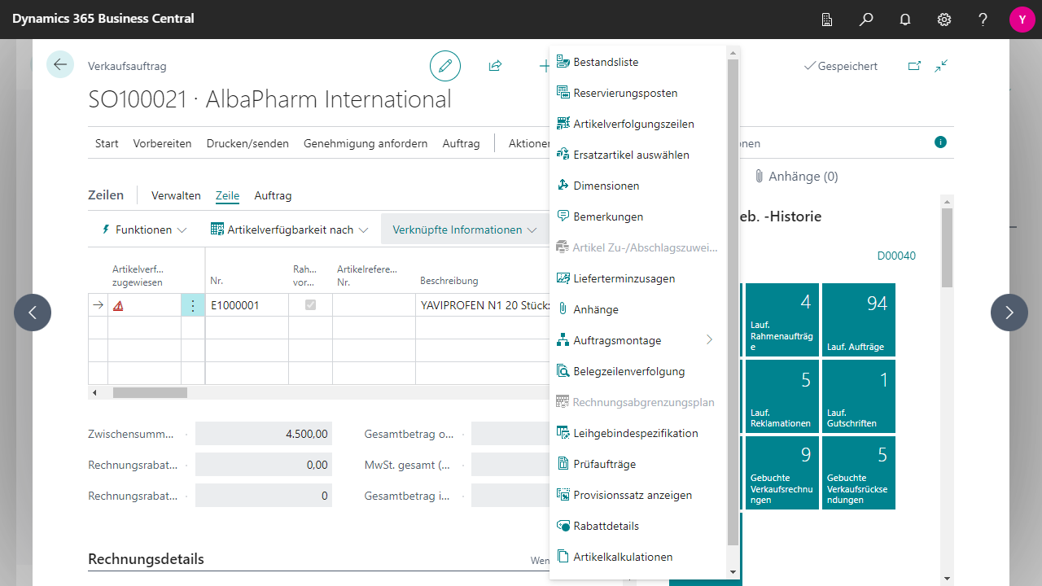Click the availability warning icon in the row
Image resolution: width=1042 pixels, height=586 pixels.
(x=119, y=306)
